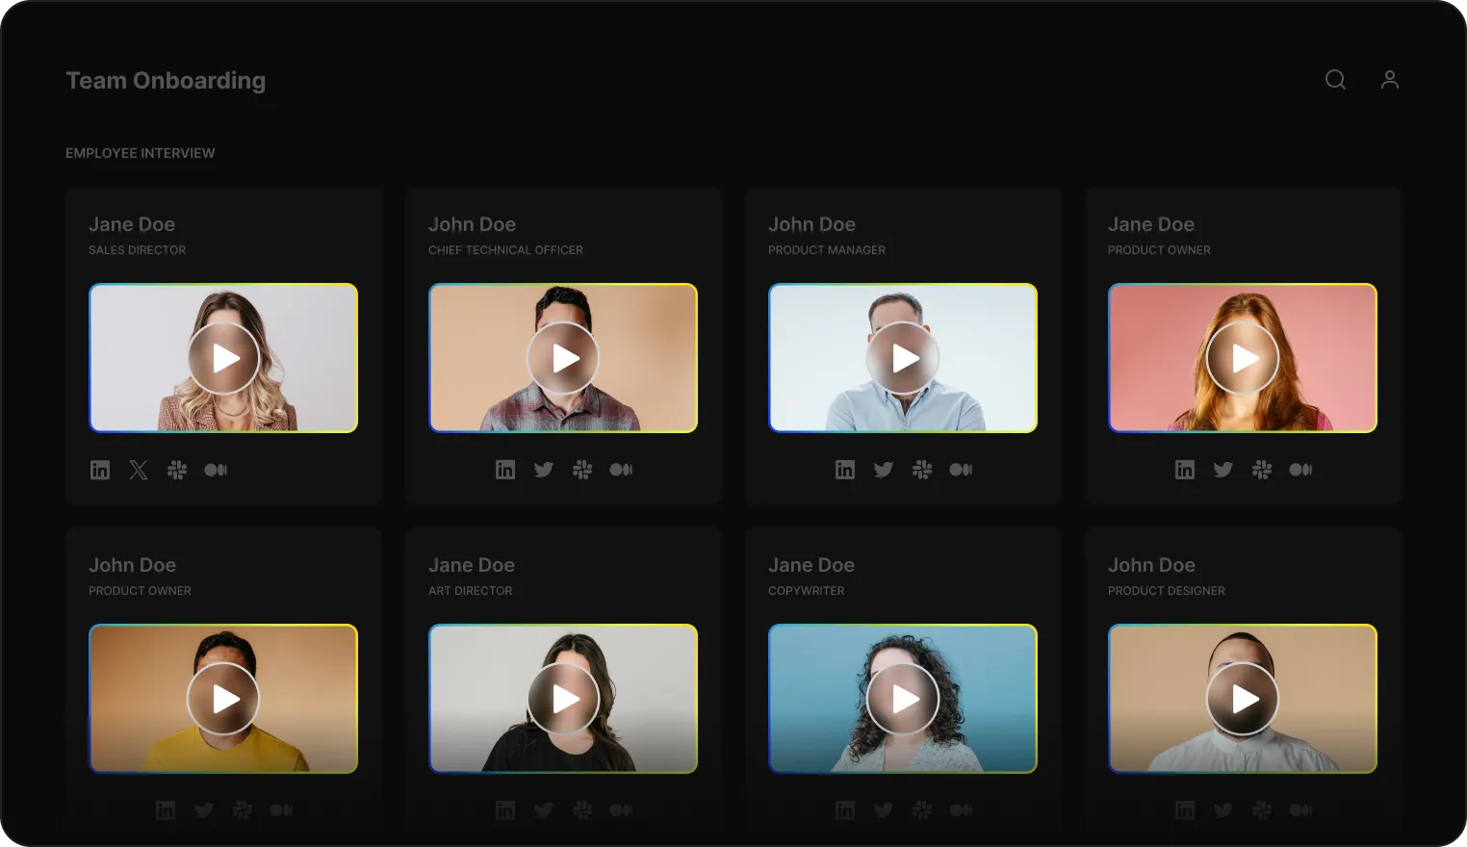The height and width of the screenshot is (847, 1467).
Task: Play the Sales Director interview video
Action: [x=223, y=358]
